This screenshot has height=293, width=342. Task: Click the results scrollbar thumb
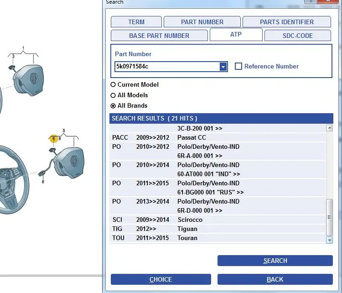(329, 217)
